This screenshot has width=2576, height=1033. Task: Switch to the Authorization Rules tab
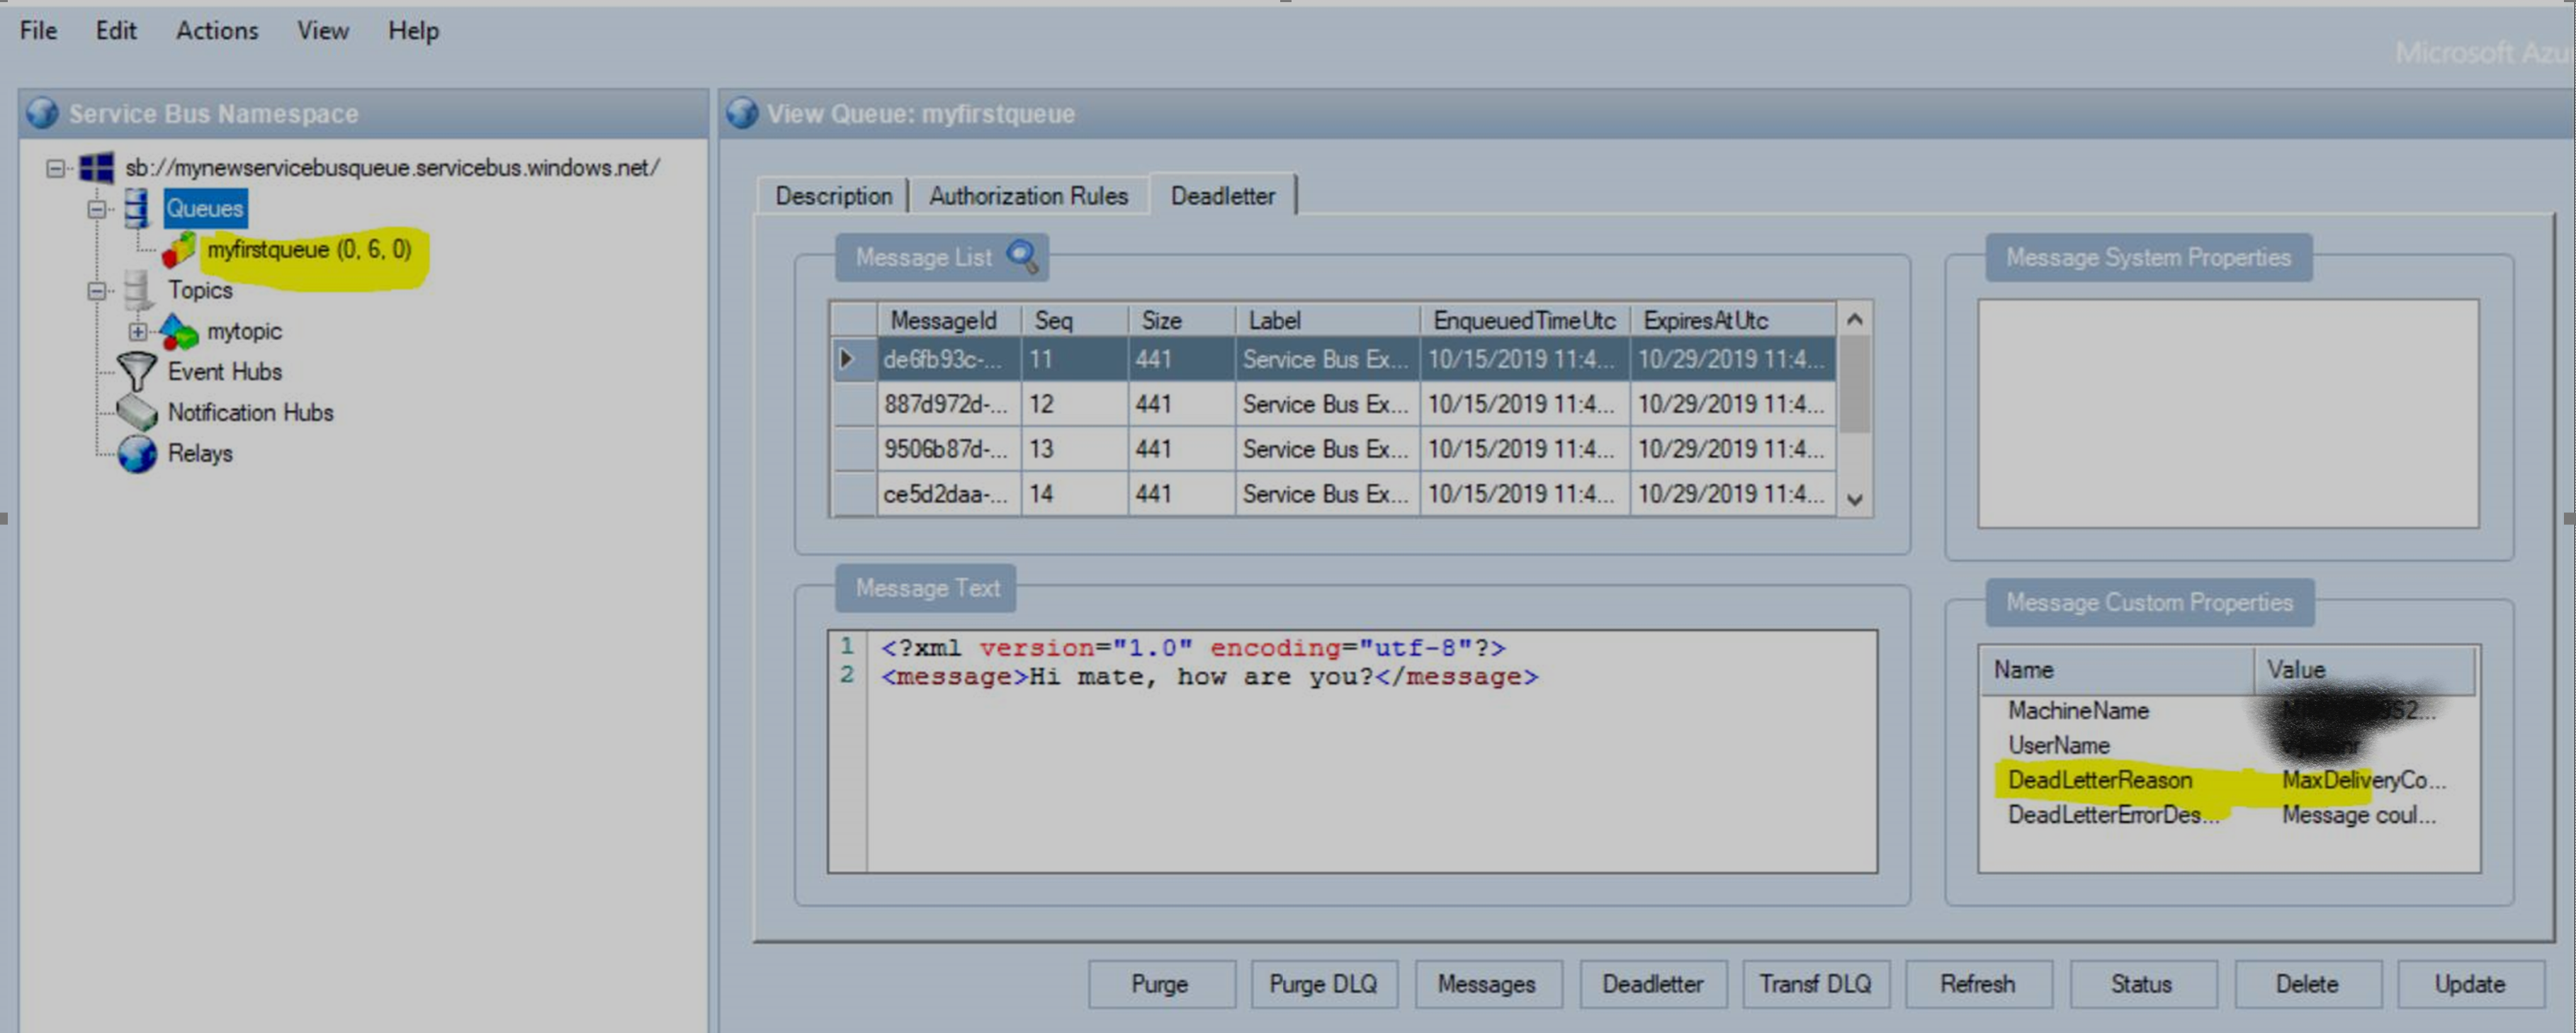pyautogui.click(x=1028, y=196)
